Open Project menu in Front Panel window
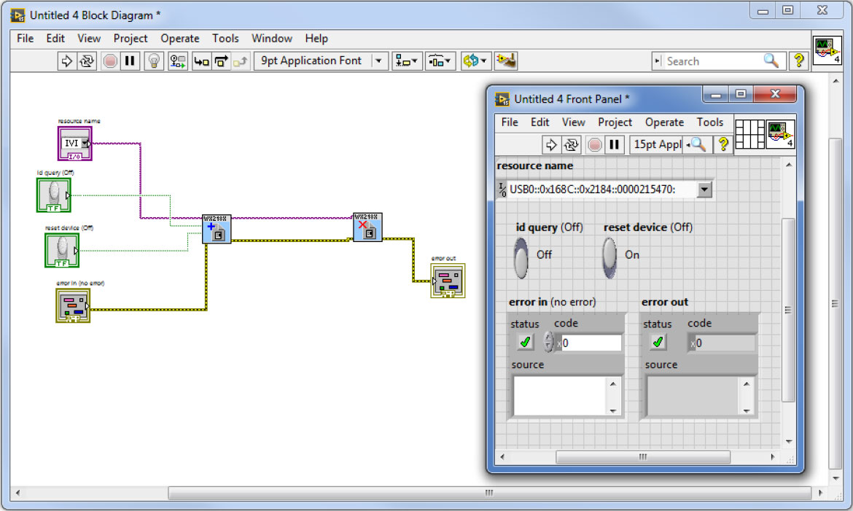 [x=615, y=122]
